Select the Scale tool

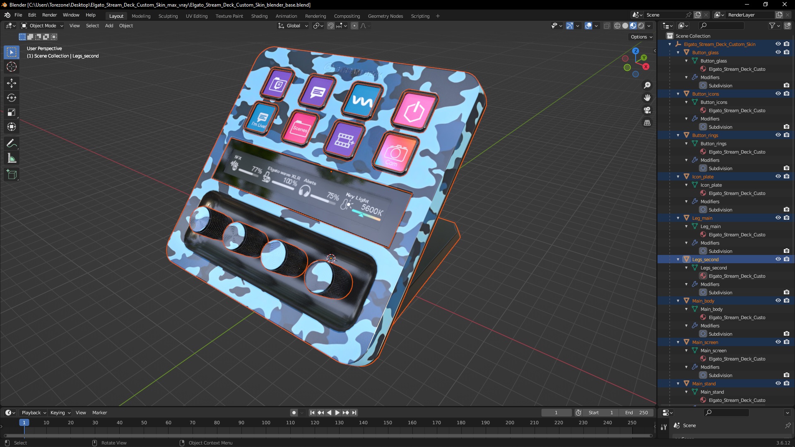pyautogui.click(x=12, y=112)
